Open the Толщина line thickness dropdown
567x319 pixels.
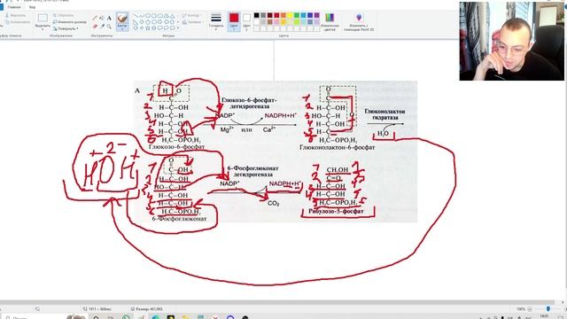pyautogui.click(x=216, y=21)
